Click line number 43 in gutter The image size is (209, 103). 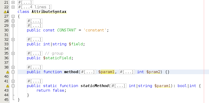[x=6, y=91]
